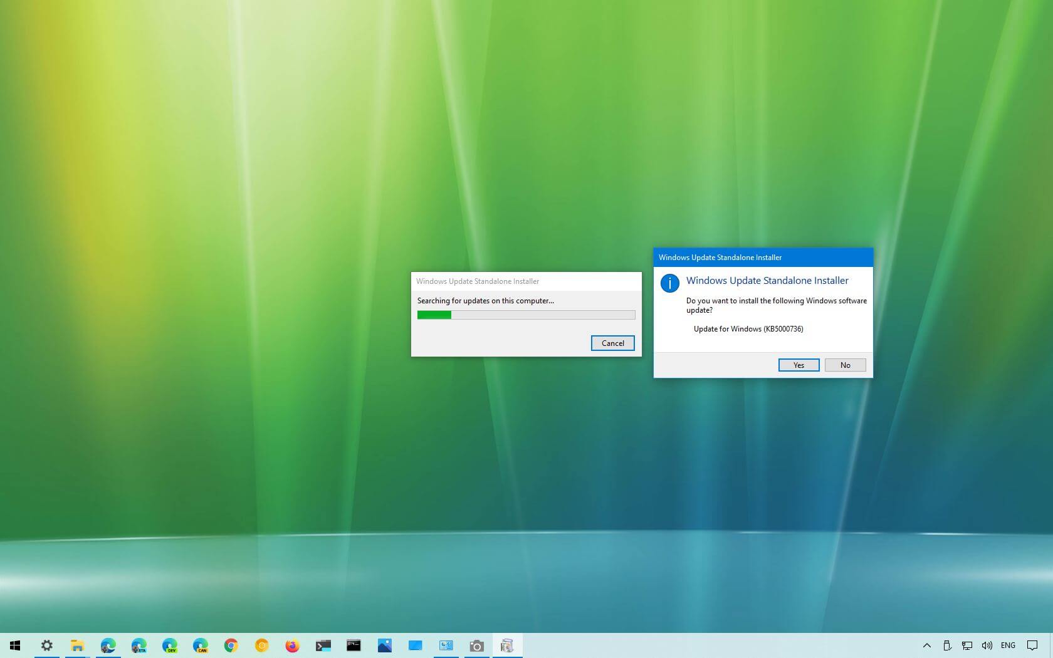Click No to decline the update

coord(845,365)
